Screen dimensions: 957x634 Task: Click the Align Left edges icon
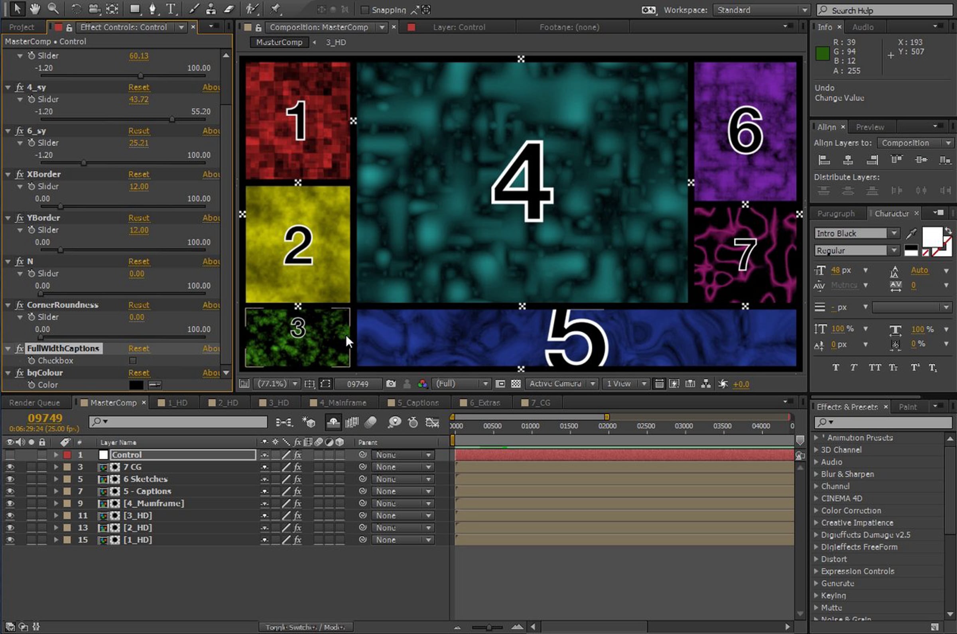[823, 160]
